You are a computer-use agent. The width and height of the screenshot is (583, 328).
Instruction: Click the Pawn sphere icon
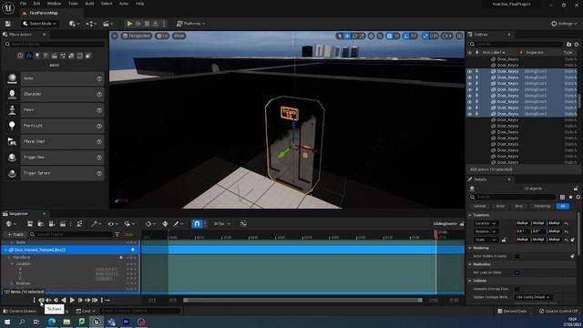12,110
